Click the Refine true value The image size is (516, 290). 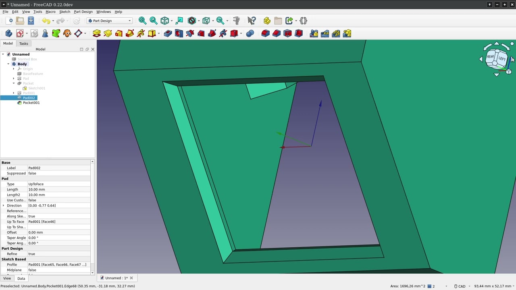tap(59, 254)
